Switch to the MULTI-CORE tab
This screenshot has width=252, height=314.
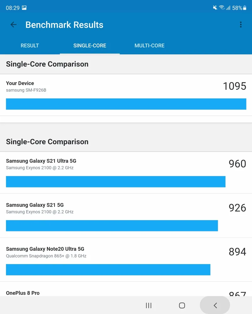click(149, 46)
